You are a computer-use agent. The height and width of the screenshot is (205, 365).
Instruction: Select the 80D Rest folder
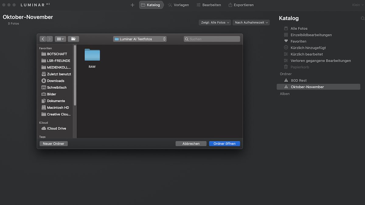pos(298,80)
